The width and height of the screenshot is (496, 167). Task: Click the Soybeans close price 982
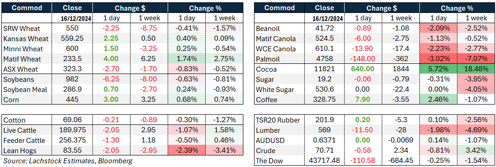[72, 80]
